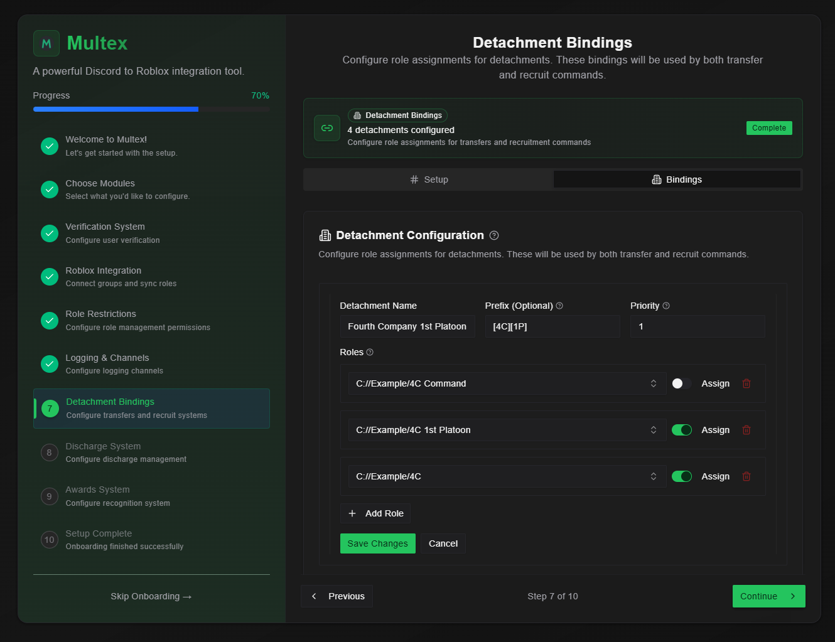Go to the Roblox Integration step
835x642 pixels.
(x=151, y=277)
